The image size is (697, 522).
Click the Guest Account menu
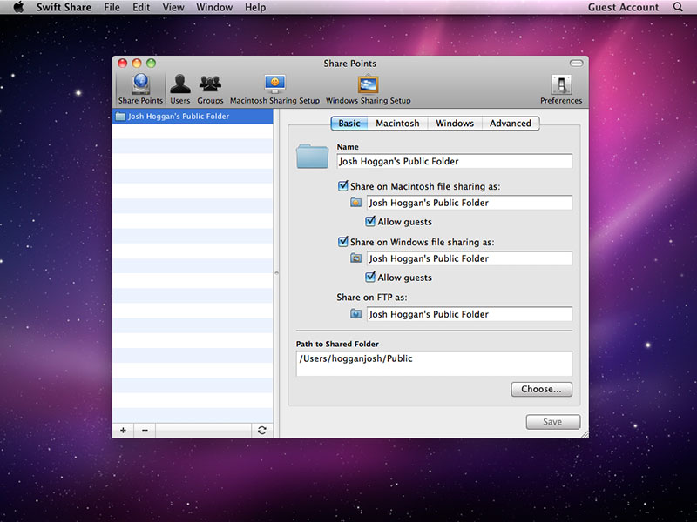click(x=623, y=7)
